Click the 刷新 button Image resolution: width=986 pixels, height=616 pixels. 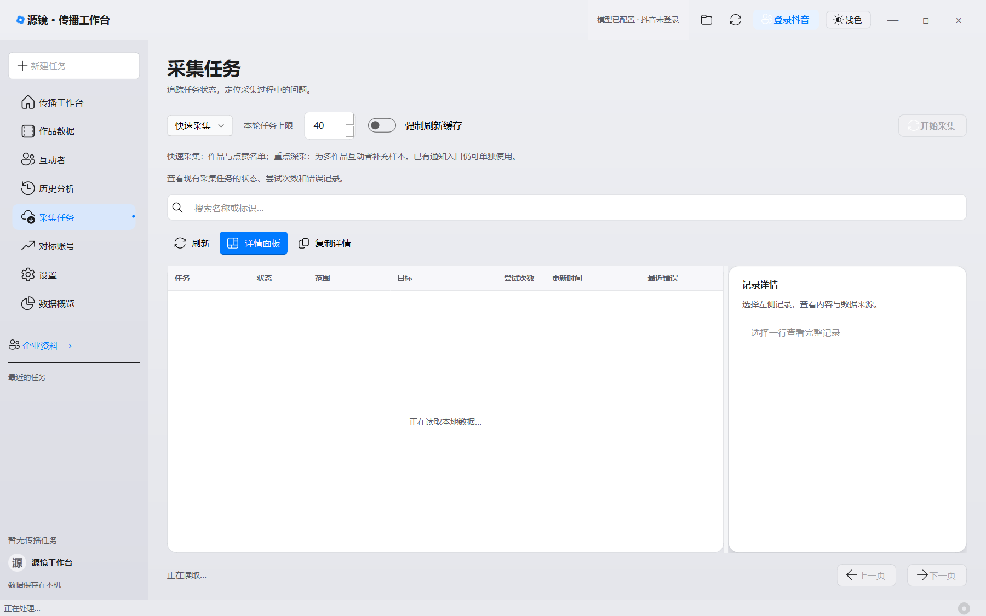pos(192,243)
